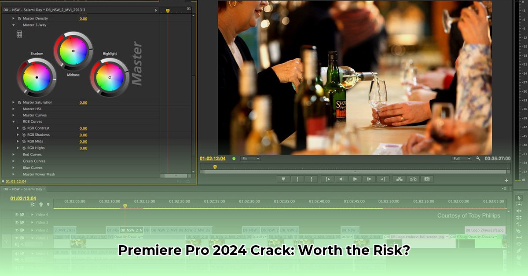
Task: Click the Add Marker icon under the monitor
Action: pos(284,179)
